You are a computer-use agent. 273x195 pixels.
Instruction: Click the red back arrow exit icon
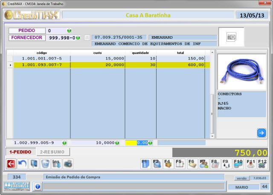pyautogui.click(x=11, y=163)
